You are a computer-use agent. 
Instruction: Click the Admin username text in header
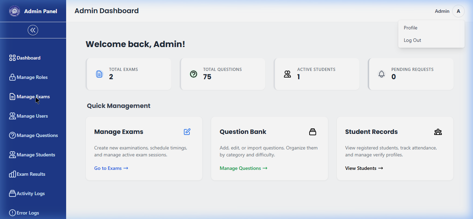442,11
